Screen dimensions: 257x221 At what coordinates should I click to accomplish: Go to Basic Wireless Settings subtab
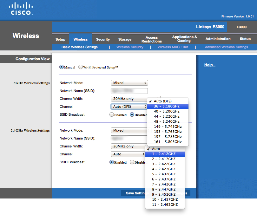click(80, 47)
